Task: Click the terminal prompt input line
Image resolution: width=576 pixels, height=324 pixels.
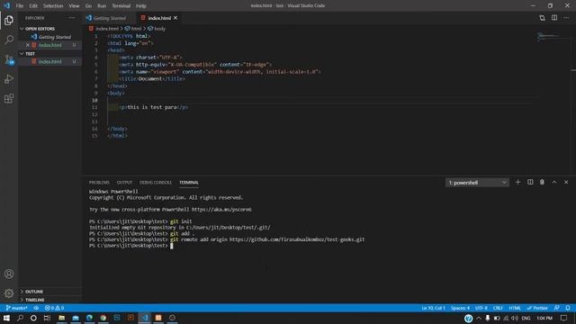Action: point(172,246)
